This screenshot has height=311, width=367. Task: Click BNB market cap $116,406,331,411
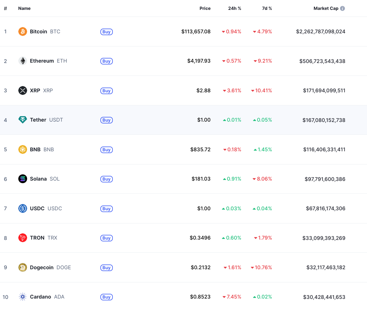click(324, 149)
